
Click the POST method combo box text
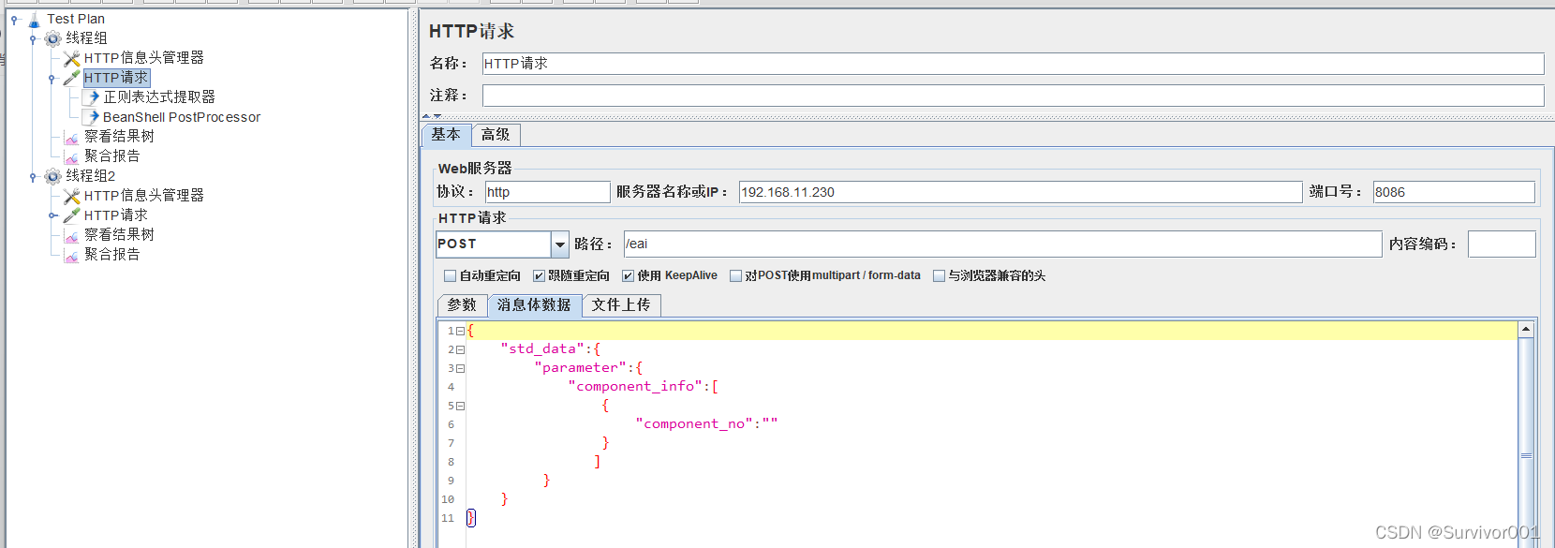point(494,244)
